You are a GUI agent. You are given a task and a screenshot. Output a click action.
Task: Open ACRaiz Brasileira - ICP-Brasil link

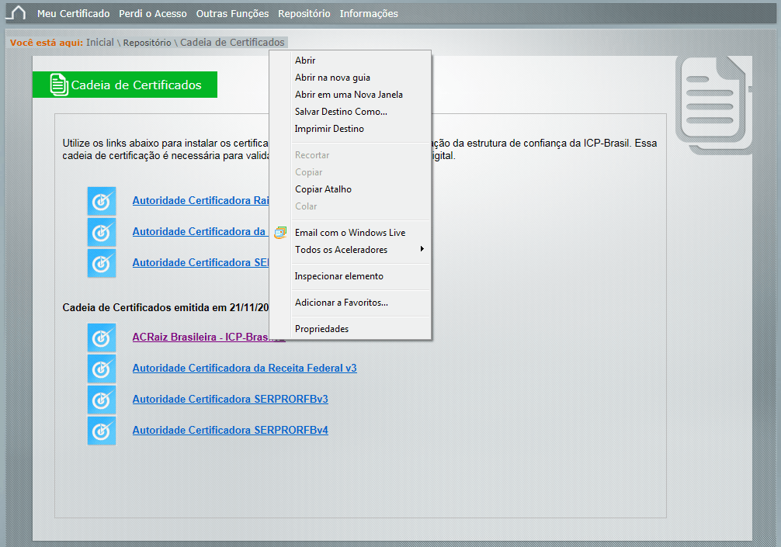(x=201, y=337)
